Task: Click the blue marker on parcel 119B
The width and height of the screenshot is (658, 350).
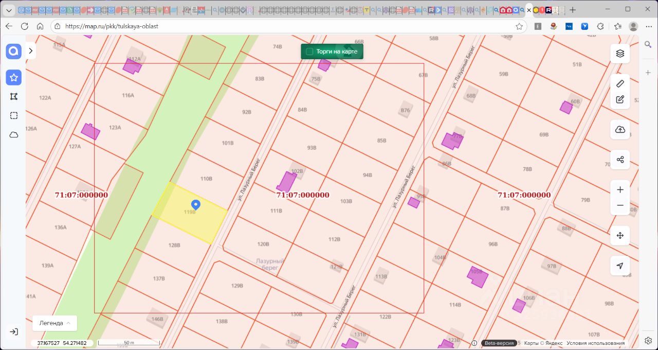Action: [x=195, y=205]
